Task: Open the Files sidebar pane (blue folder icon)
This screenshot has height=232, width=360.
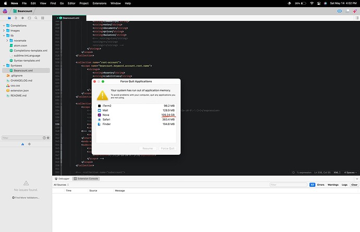Action: (9, 18)
